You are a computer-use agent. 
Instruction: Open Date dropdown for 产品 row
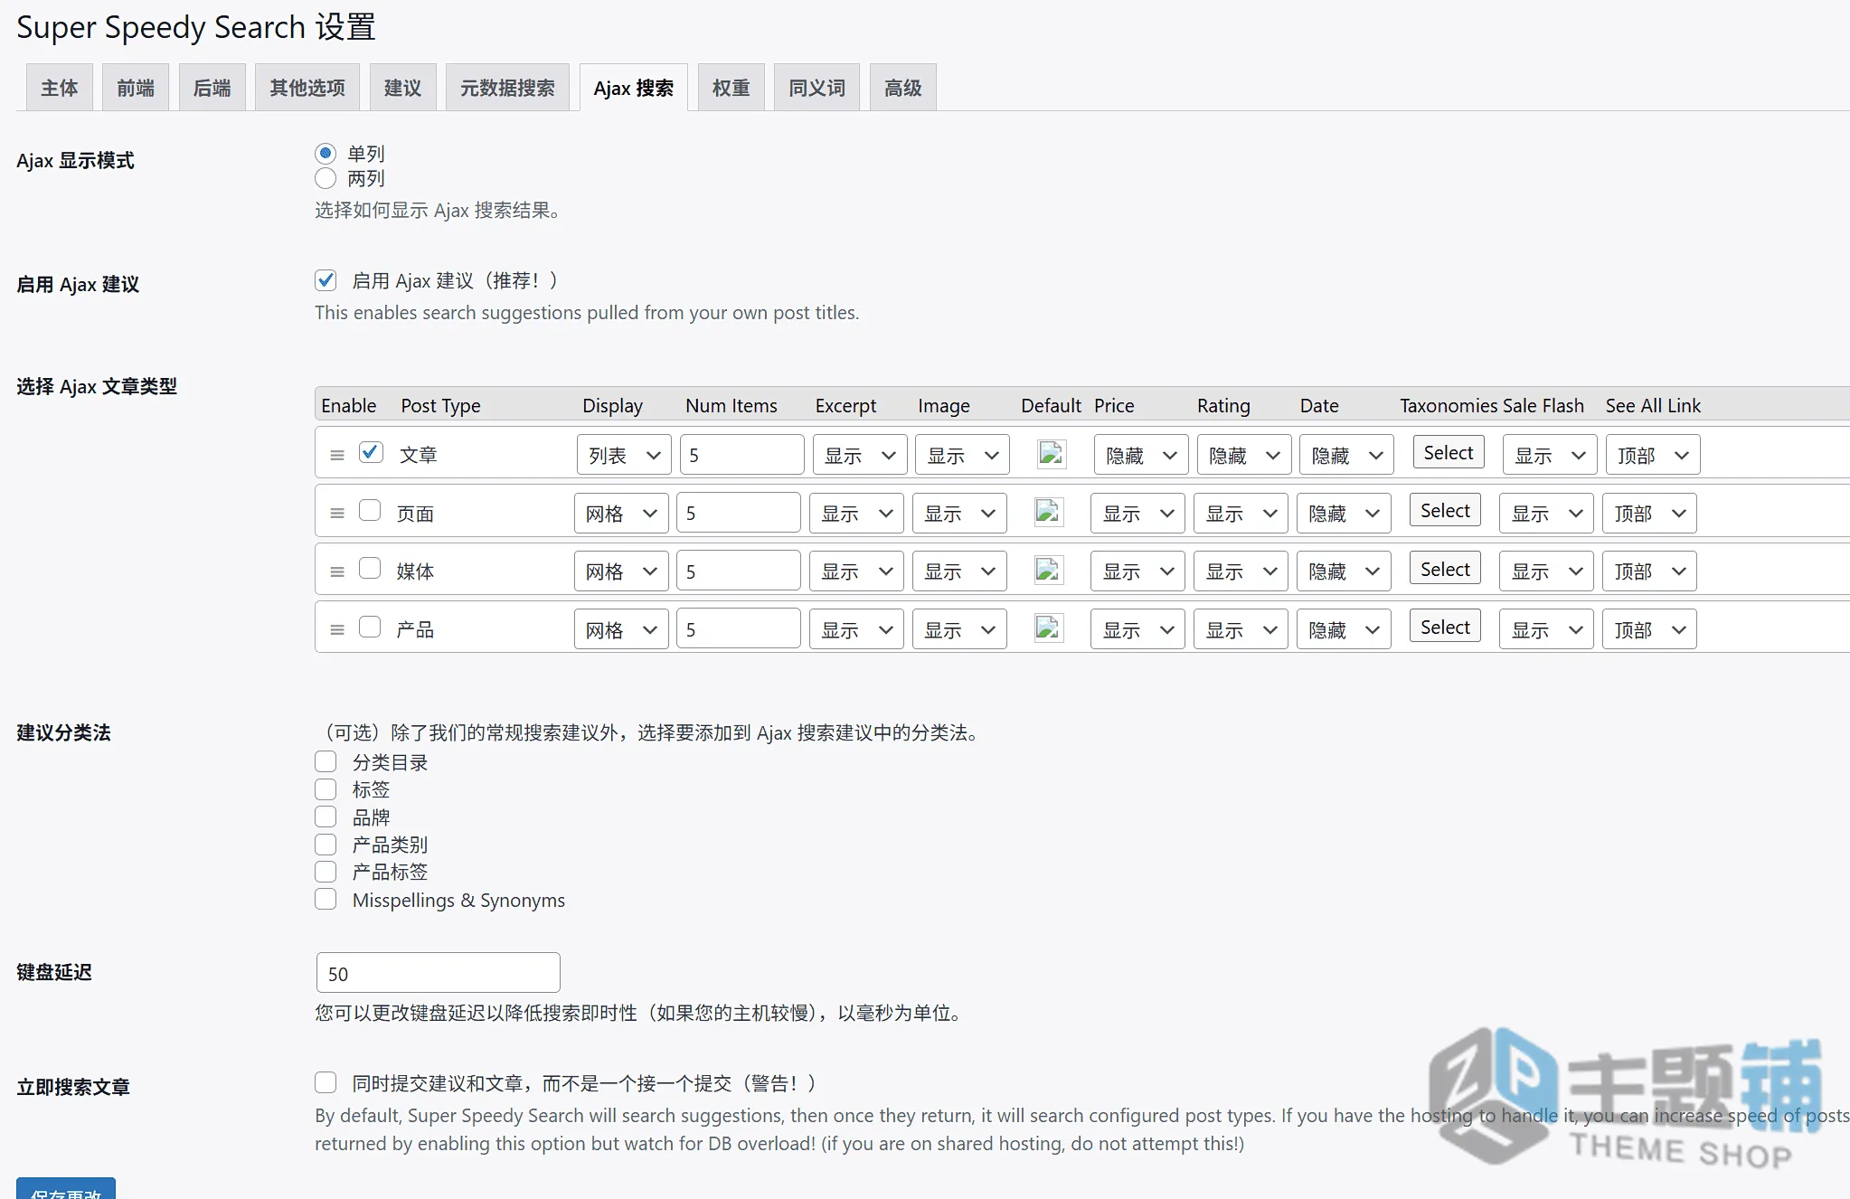[1344, 629]
